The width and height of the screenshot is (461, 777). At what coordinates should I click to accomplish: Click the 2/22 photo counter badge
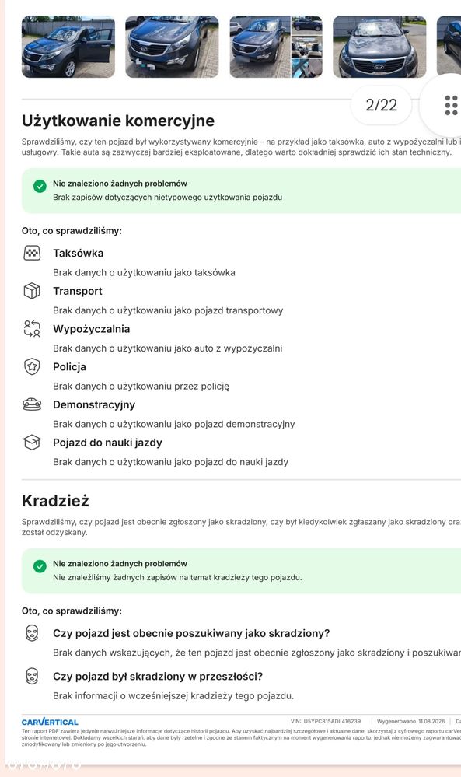[x=381, y=105]
